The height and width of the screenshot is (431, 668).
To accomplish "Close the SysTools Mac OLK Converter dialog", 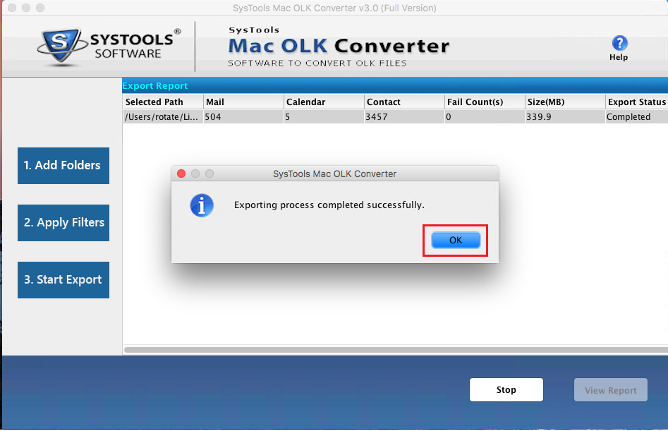I will [181, 174].
